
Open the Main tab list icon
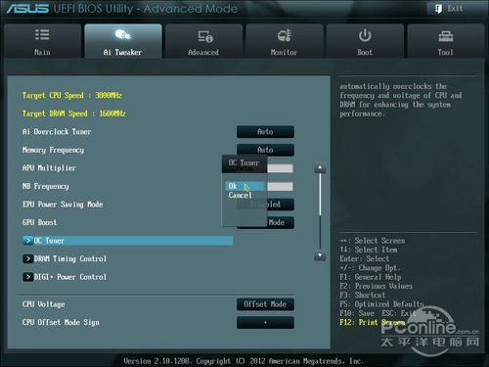[x=42, y=34]
